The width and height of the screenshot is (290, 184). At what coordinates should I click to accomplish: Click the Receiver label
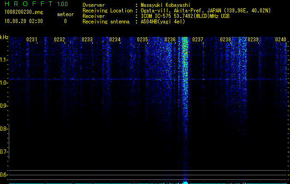(94, 16)
